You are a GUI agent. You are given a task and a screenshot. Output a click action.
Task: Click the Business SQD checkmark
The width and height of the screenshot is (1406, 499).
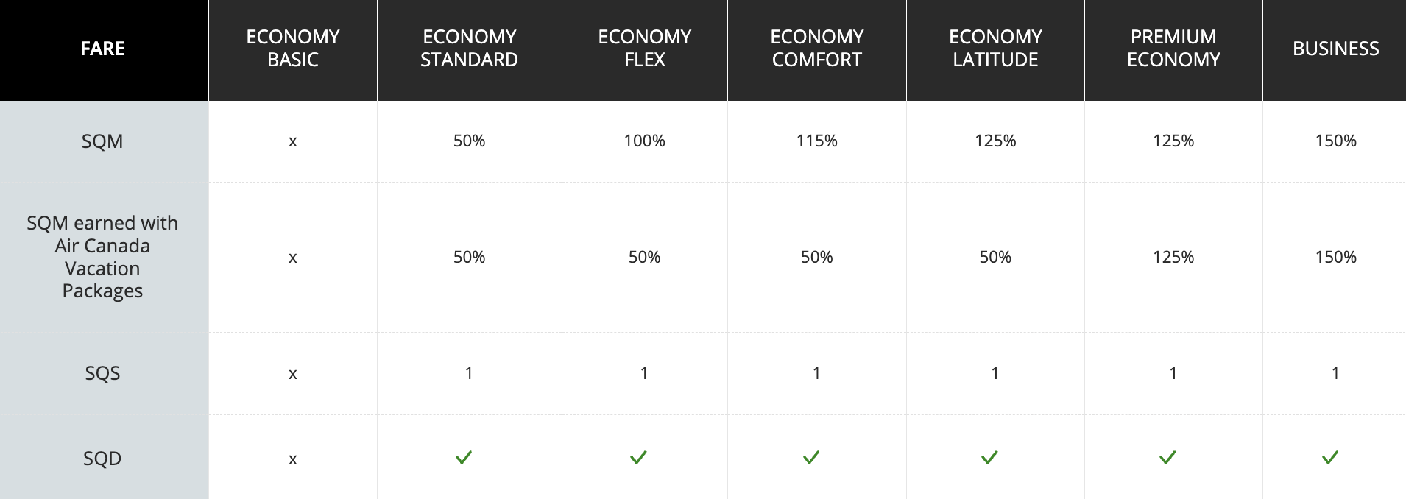(x=1330, y=458)
